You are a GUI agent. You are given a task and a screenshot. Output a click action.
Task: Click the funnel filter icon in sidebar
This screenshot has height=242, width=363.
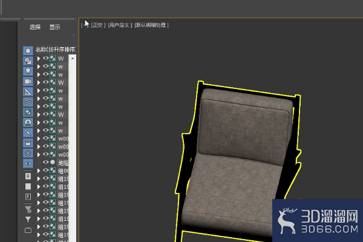point(28,219)
